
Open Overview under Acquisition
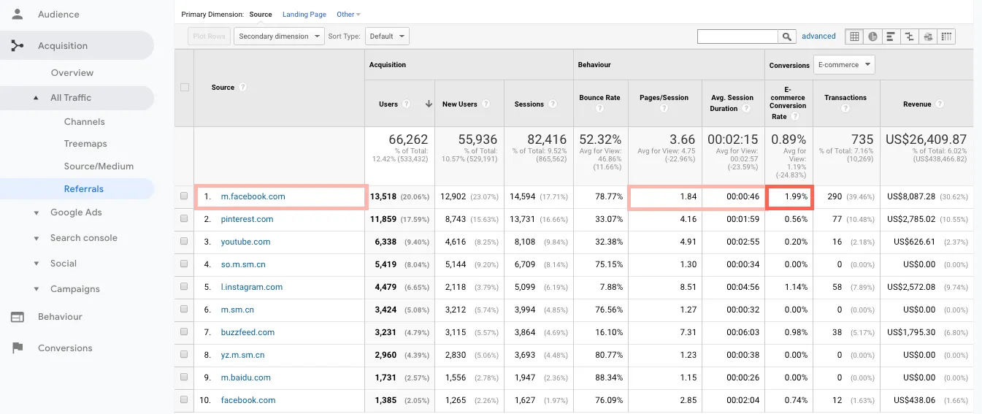pyautogui.click(x=72, y=73)
